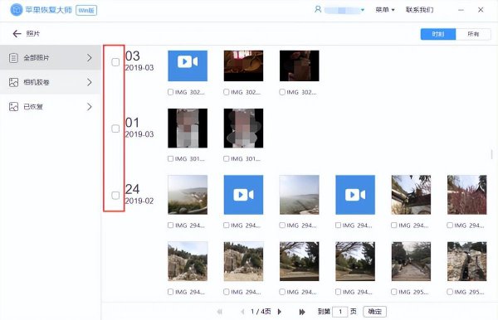
Task: Open the account name dropdown arrow
Action: click(363, 10)
